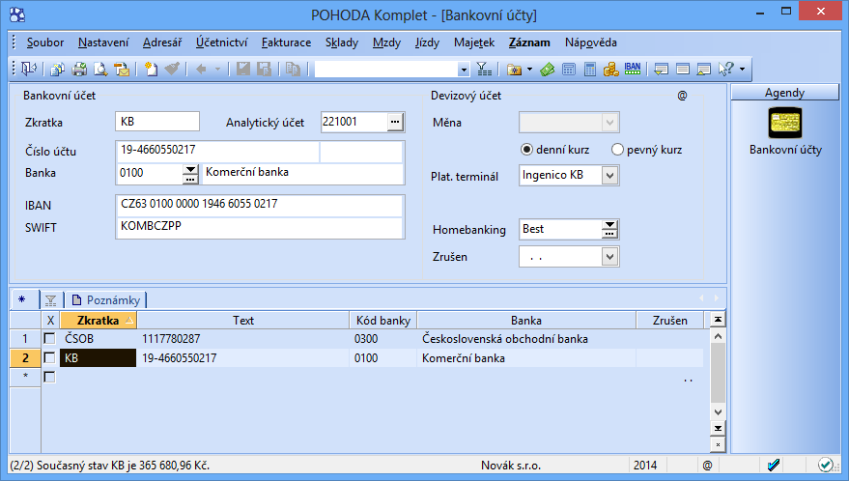Click the exit door toolbar icon
Screen dimensions: 849x481
point(29,69)
